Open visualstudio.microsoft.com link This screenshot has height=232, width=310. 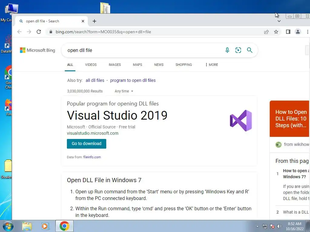coord(93,133)
